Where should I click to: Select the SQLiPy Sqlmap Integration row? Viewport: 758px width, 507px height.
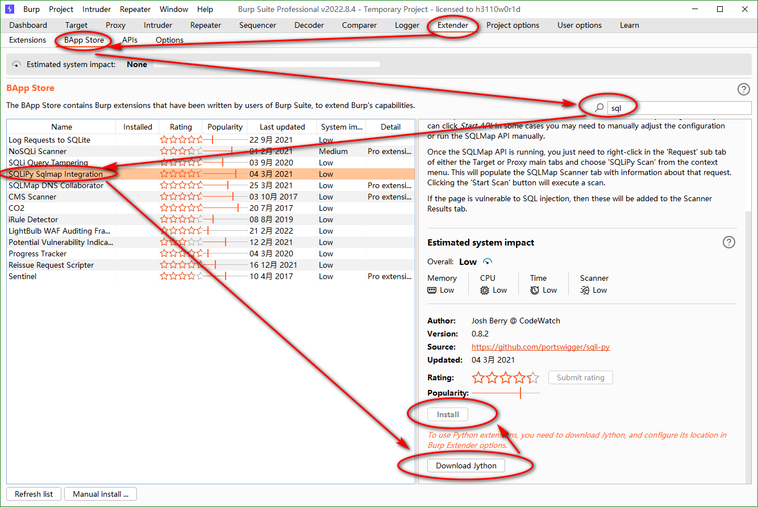point(211,174)
